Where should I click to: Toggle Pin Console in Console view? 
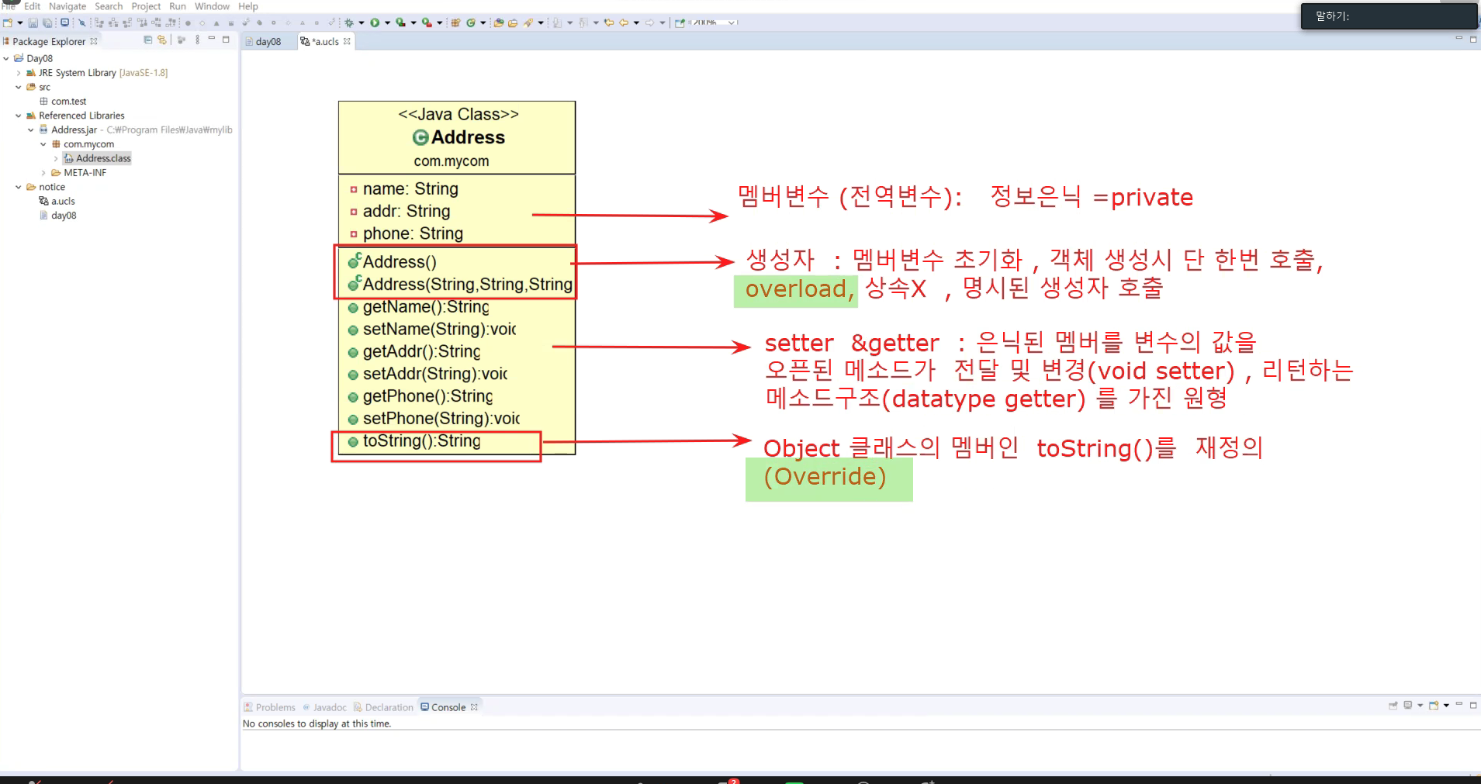coord(1393,705)
